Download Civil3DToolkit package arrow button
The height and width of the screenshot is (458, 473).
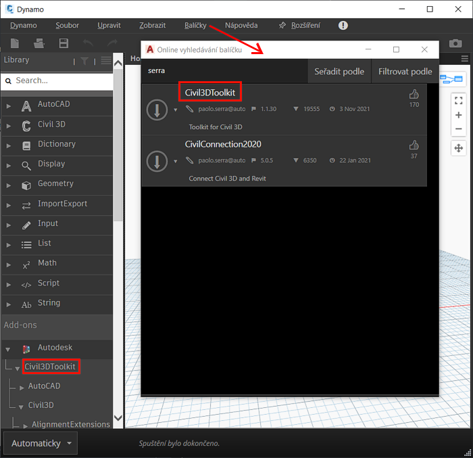pos(157,110)
